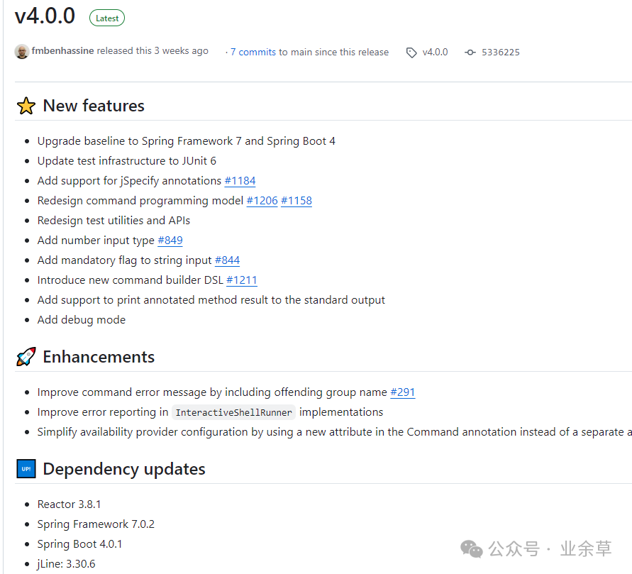Select the Latest release badge
This screenshot has height=574, width=632.
click(106, 18)
